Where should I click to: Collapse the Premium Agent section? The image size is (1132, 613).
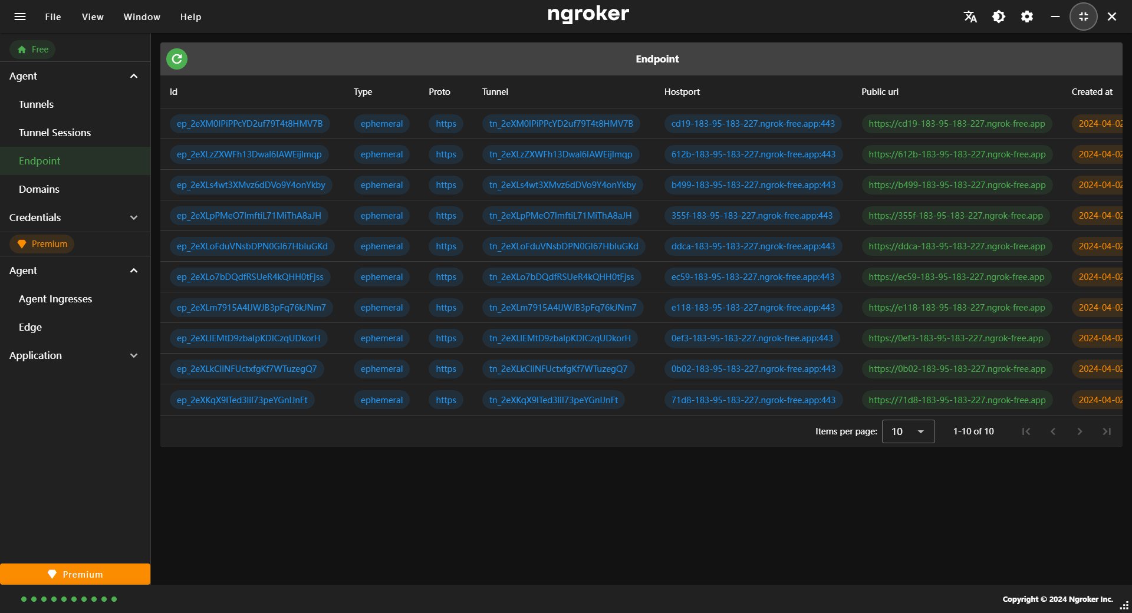(x=75, y=271)
